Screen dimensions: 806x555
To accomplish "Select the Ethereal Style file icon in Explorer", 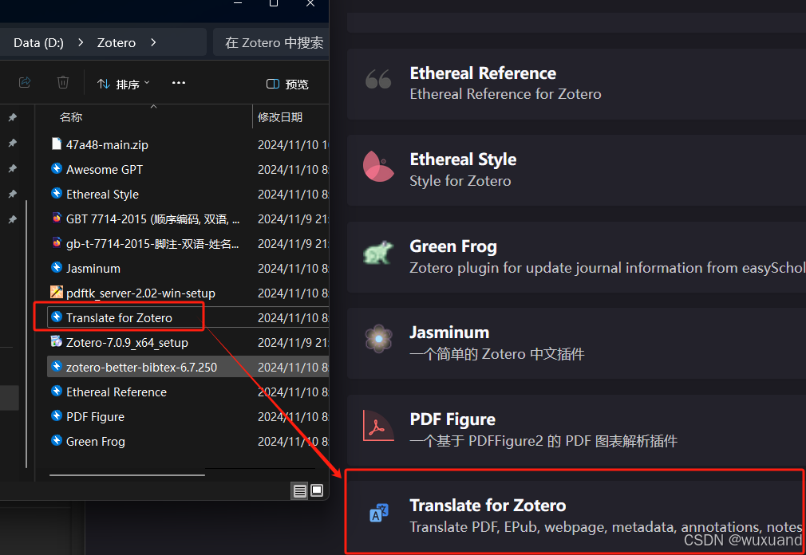I will (57, 193).
